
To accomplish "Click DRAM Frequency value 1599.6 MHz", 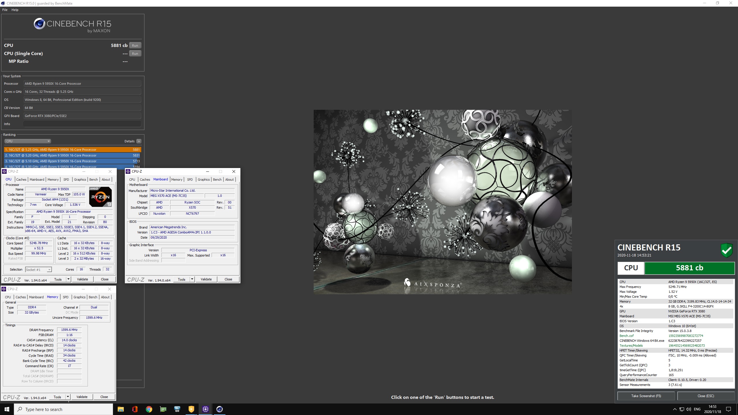I will [x=69, y=330].
